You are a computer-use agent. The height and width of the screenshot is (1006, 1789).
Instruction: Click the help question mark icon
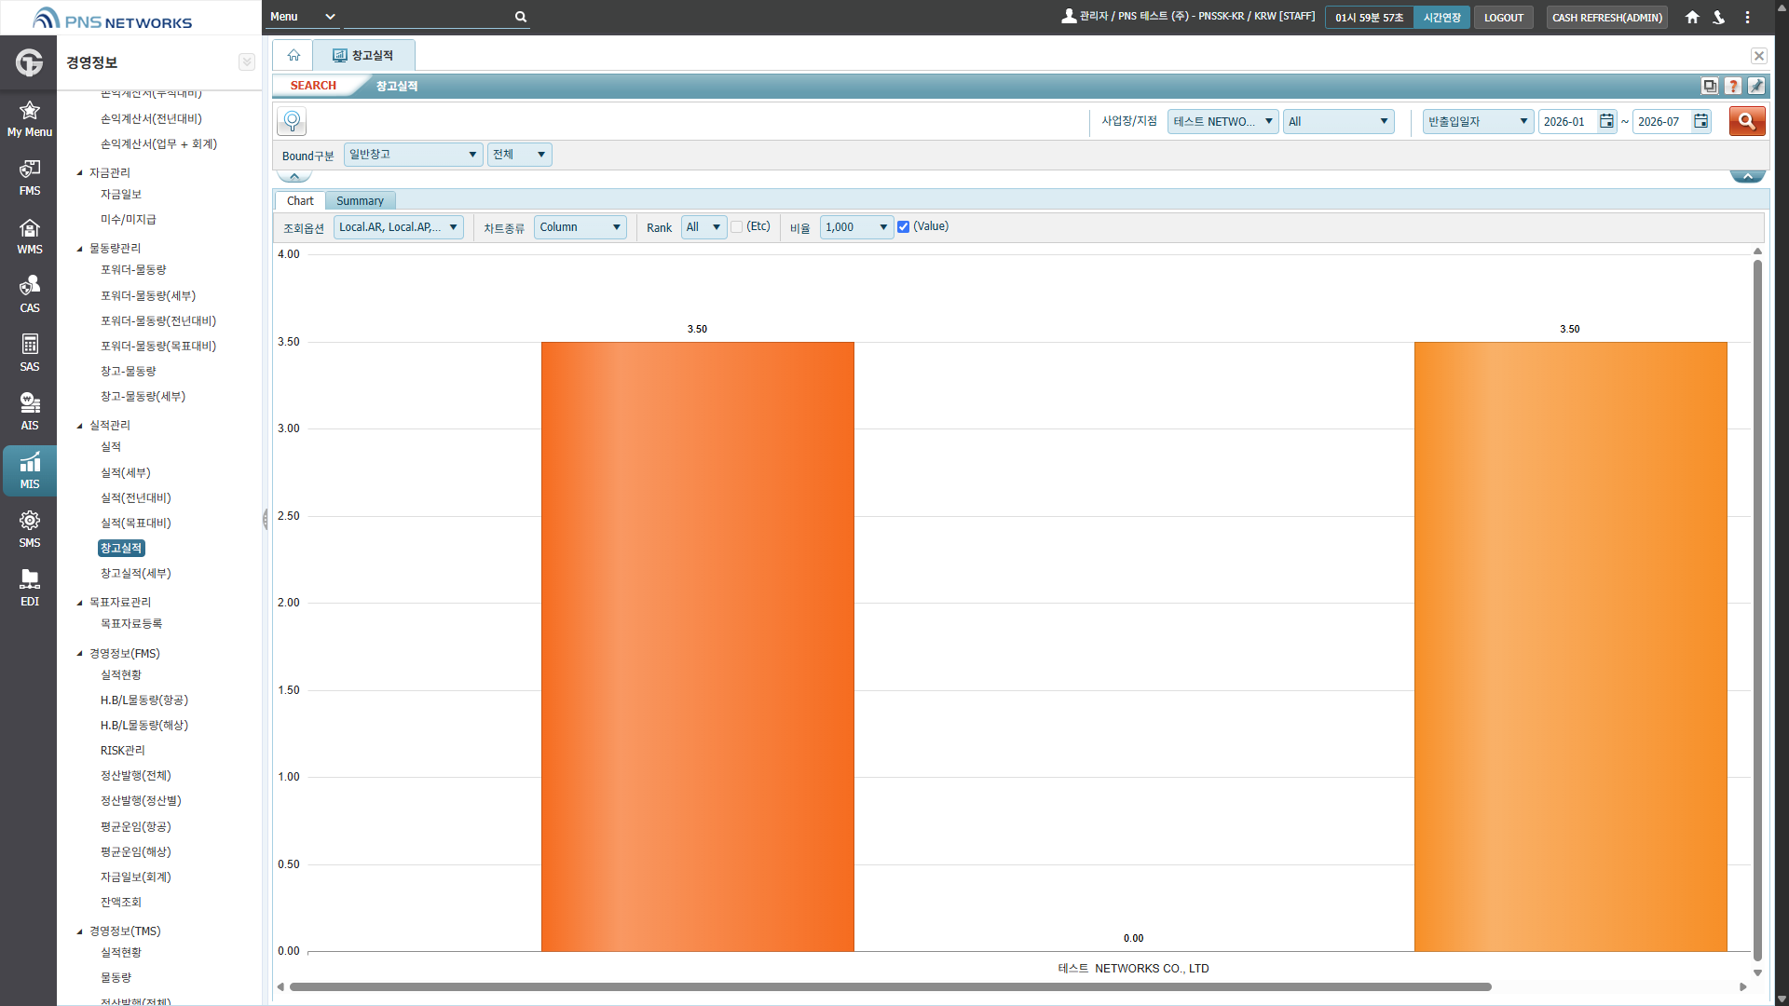point(1733,86)
